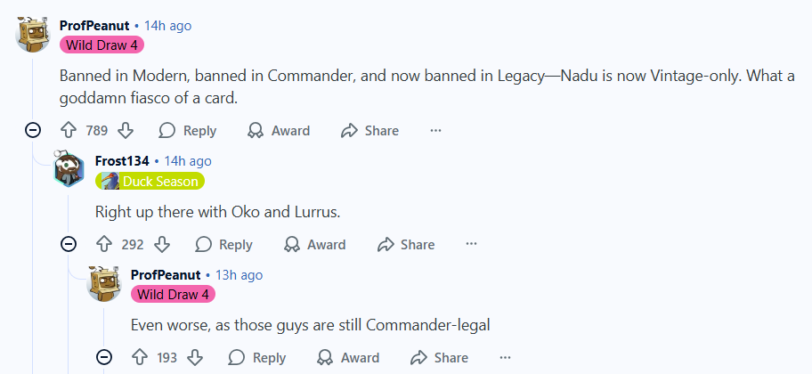Image resolution: width=812 pixels, height=374 pixels.
Task: Downvote the comment with 789 points
Action: click(x=126, y=131)
